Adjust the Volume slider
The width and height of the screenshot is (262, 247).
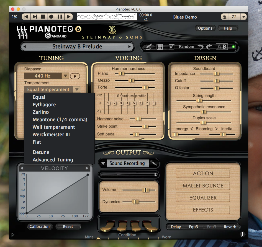(x=145, y=190)
